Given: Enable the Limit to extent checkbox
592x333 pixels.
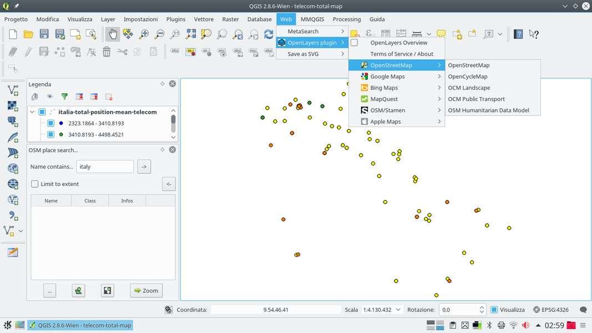Looking at the screenshot, I should (35, 184).
